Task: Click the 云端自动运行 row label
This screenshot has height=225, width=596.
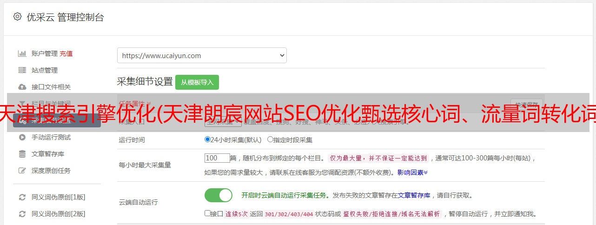Action: [139, 202]
